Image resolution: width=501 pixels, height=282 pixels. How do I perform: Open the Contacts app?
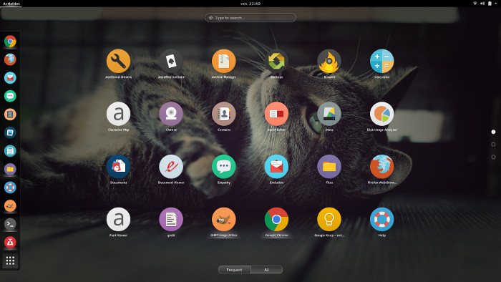click(223, 114)
